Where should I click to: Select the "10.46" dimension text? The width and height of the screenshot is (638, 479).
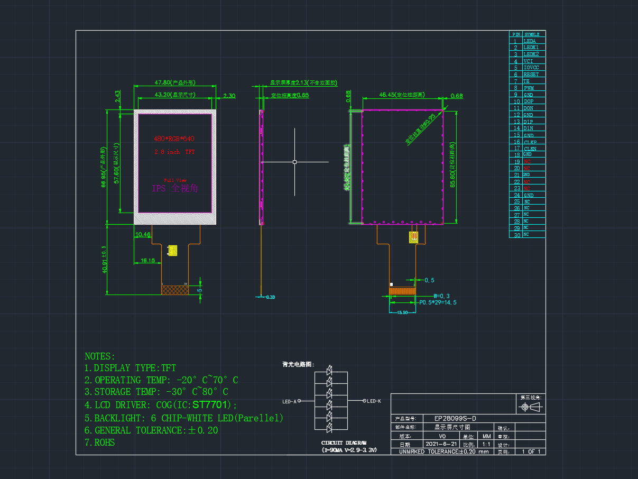point(143,234)
